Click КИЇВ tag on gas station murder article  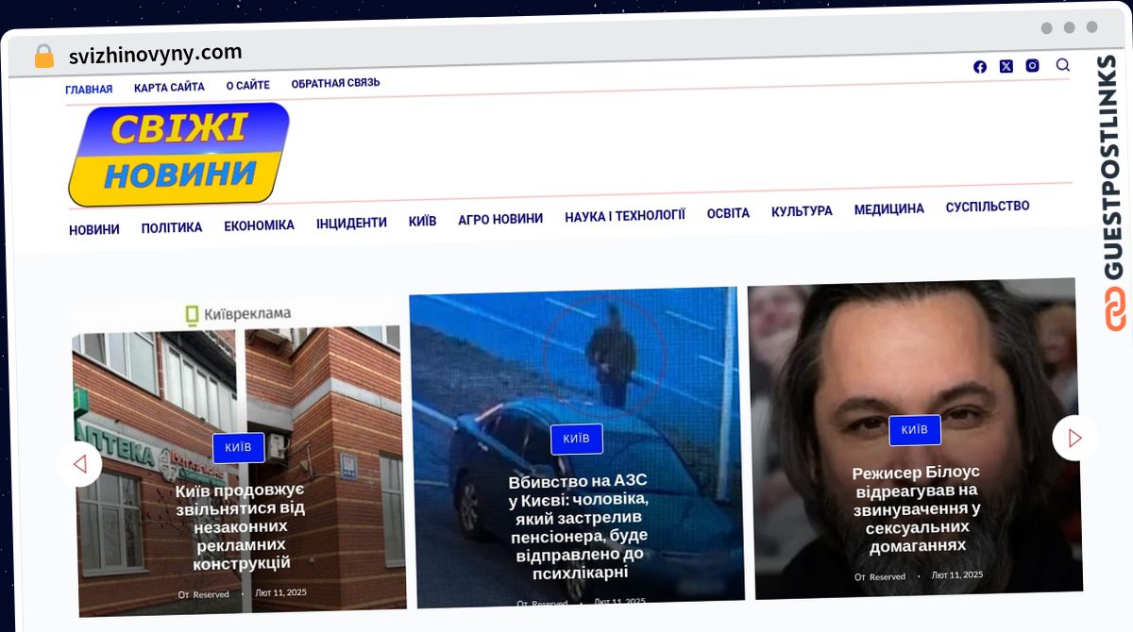point(576,439)
